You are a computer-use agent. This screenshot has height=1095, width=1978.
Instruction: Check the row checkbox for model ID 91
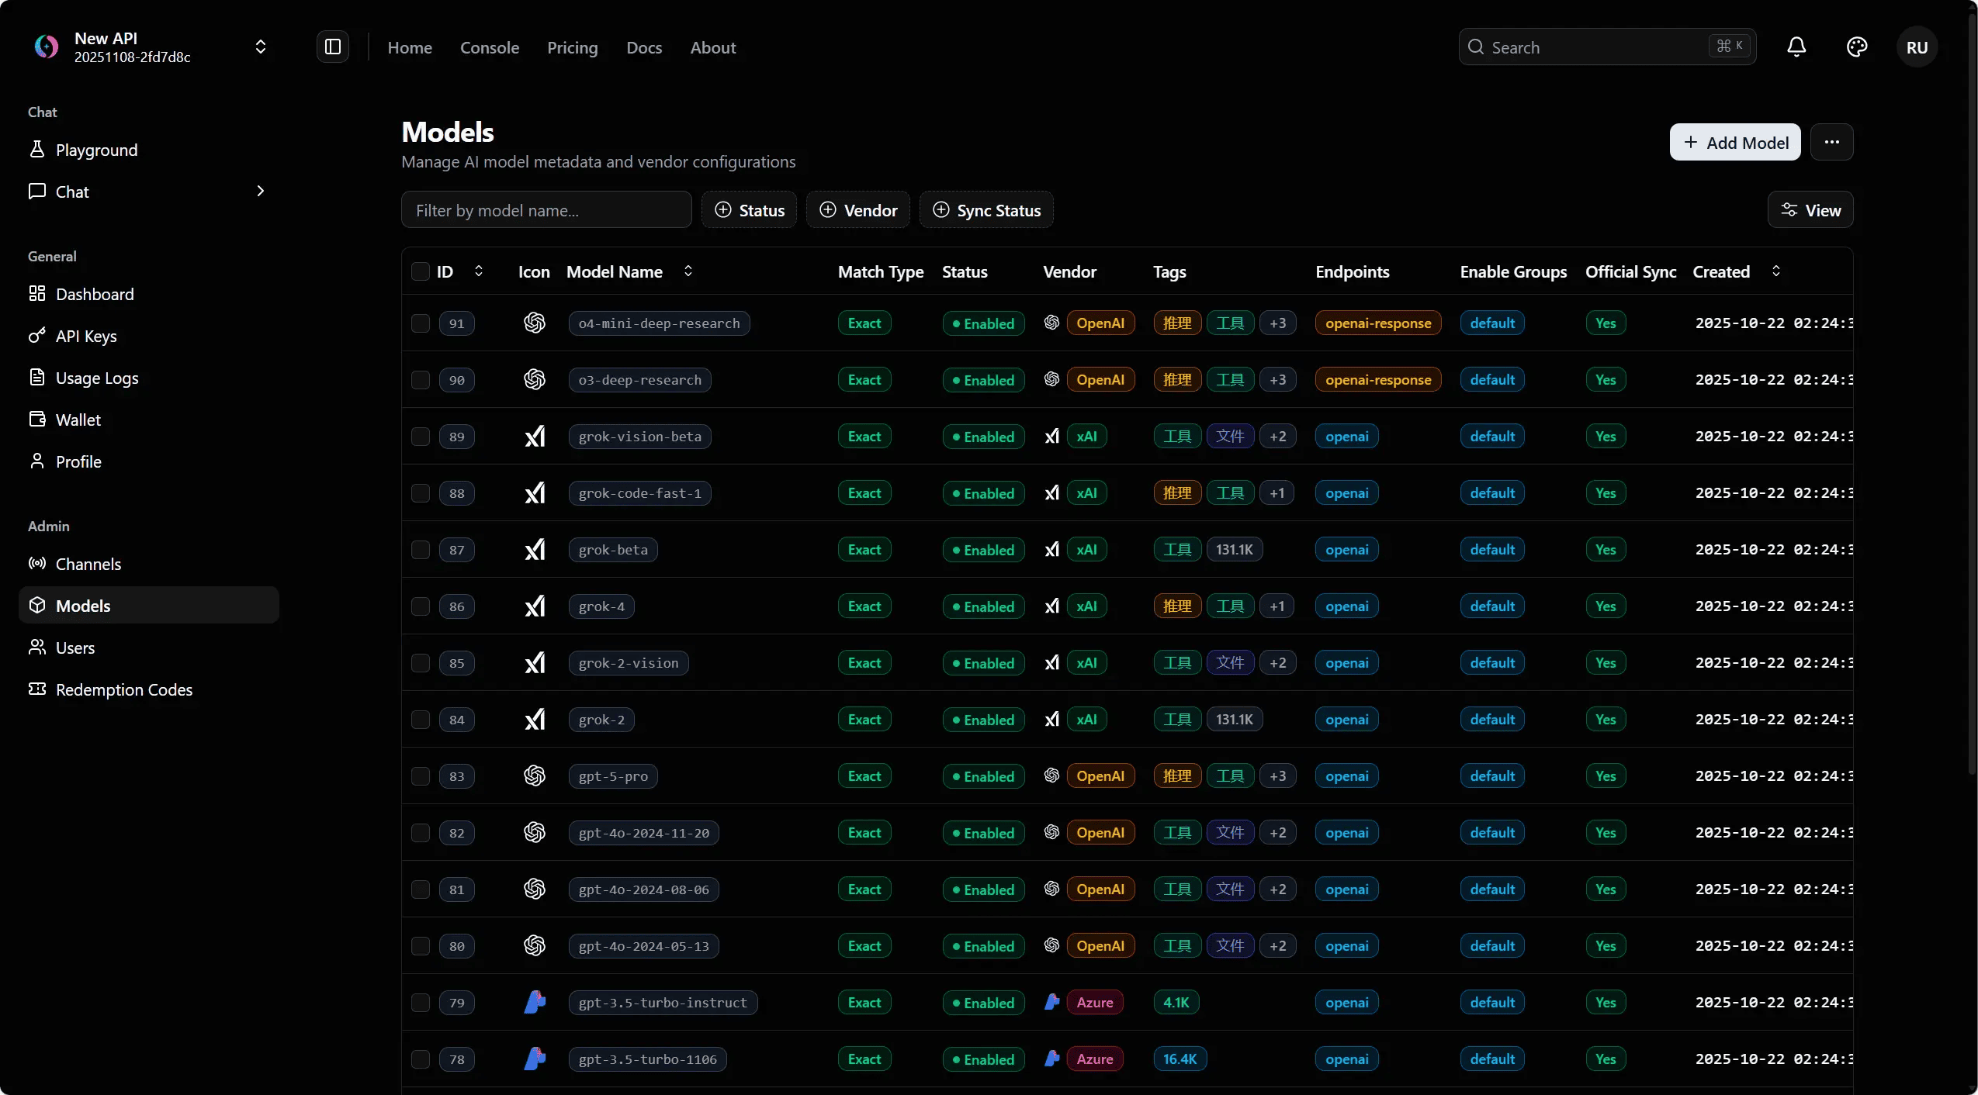click(421, 323)
